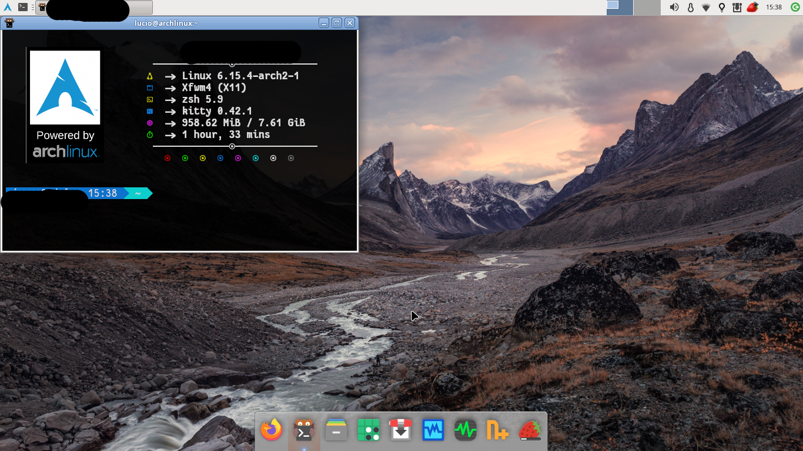Image resolution: width=803 pixels, height=451 pixels.
Task: Click the blue color dot in fetch palette
Action: tap(220, 158)
